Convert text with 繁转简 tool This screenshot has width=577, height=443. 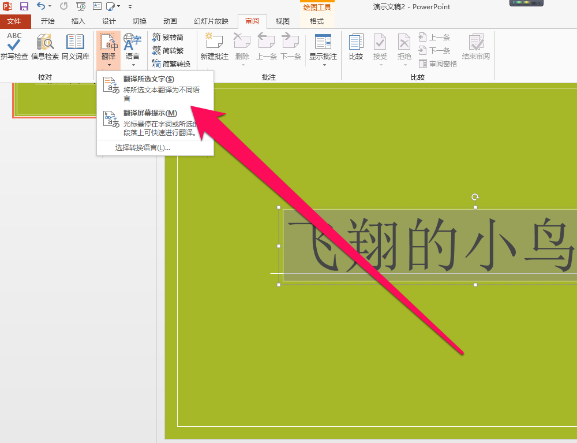point(170,36)
